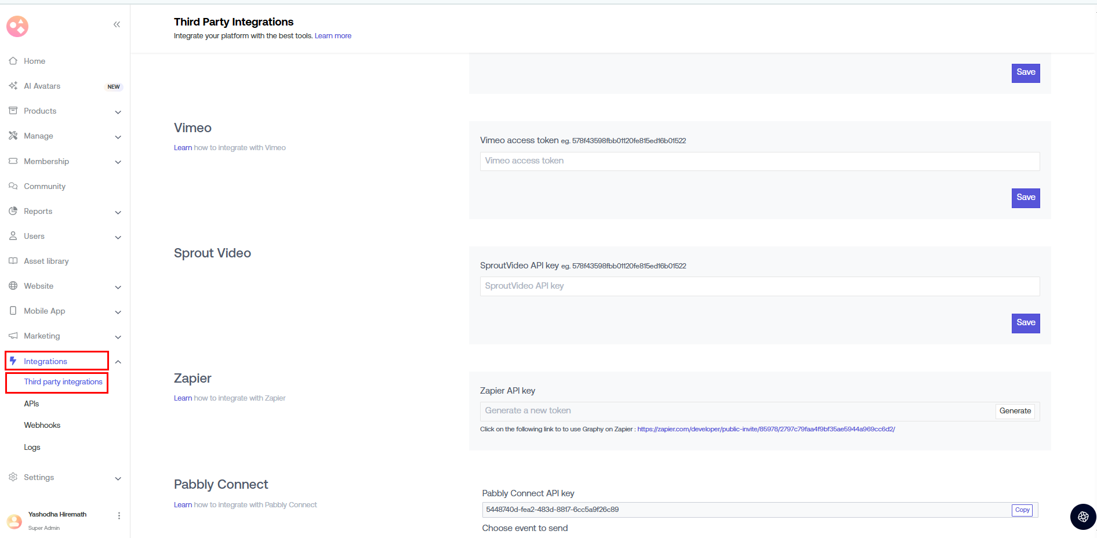Go to the APIs submenu item

[32, 403]
